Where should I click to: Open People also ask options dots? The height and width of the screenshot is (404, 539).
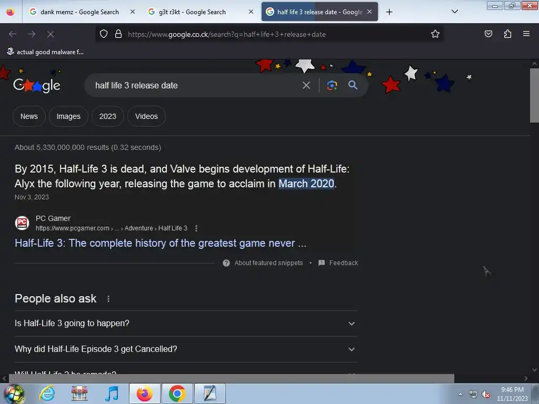point(108,299)
